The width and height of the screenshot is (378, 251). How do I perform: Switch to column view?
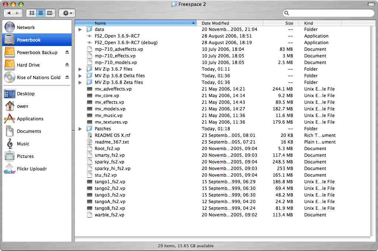tap(50, 13)
